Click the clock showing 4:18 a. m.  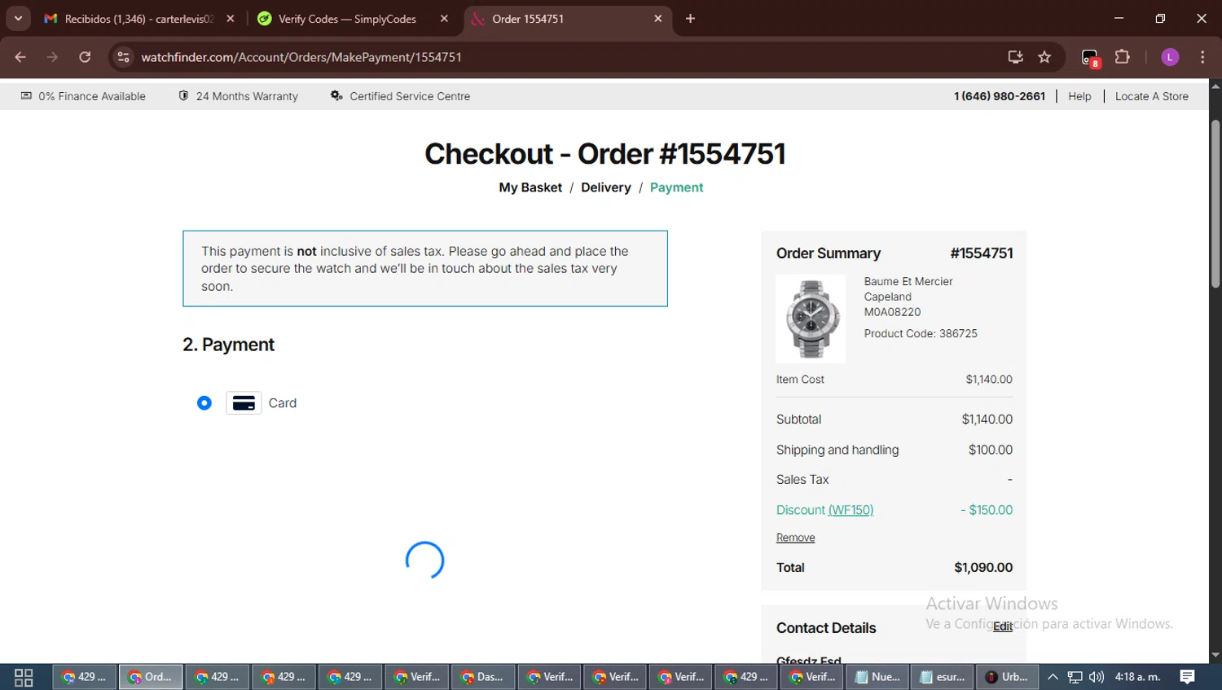1138,677
